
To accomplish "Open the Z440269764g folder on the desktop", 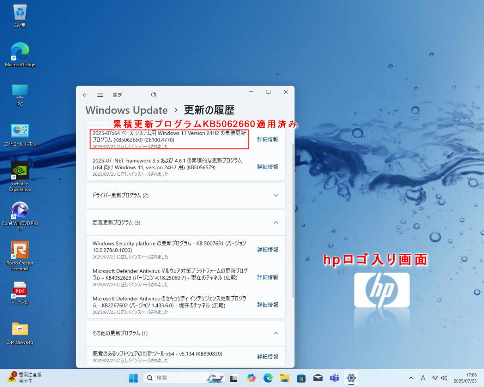I will pos(20,333).
